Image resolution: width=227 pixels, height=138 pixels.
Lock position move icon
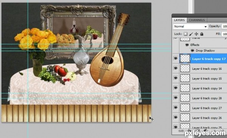(x=196, y=34)
